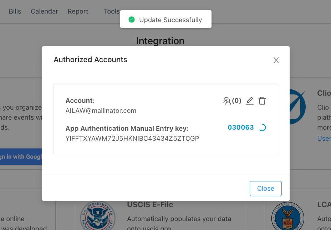Viewport: 331px width, 230px height.
Task: Click the green checkmark in the success toast
Action: (x=132, y=20)
